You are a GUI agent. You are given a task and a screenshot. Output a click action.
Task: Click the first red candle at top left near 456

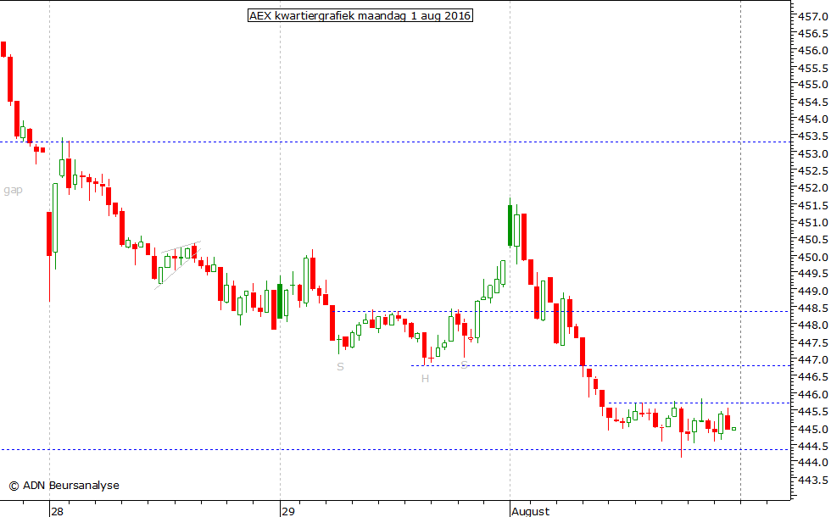click(x=3, y=49)
